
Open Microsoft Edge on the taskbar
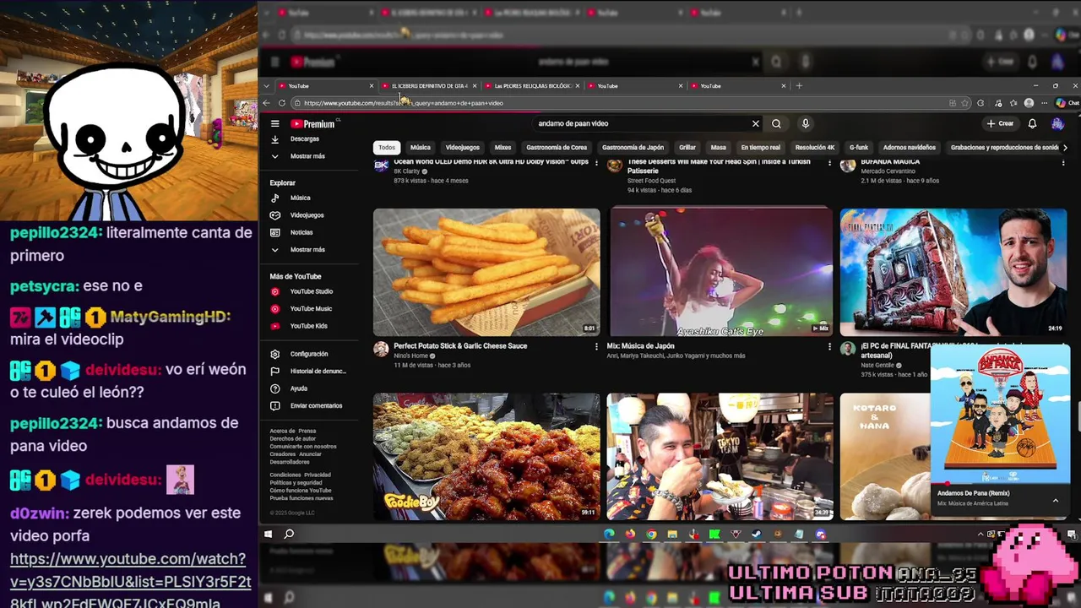pos(609,534)
